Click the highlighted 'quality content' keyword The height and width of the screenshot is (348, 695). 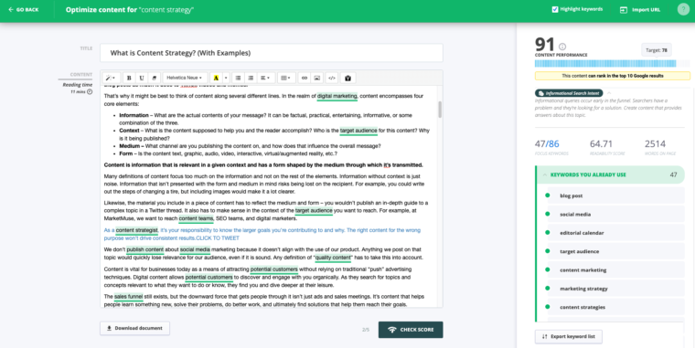pyautogui.click(x=333, y=258)
